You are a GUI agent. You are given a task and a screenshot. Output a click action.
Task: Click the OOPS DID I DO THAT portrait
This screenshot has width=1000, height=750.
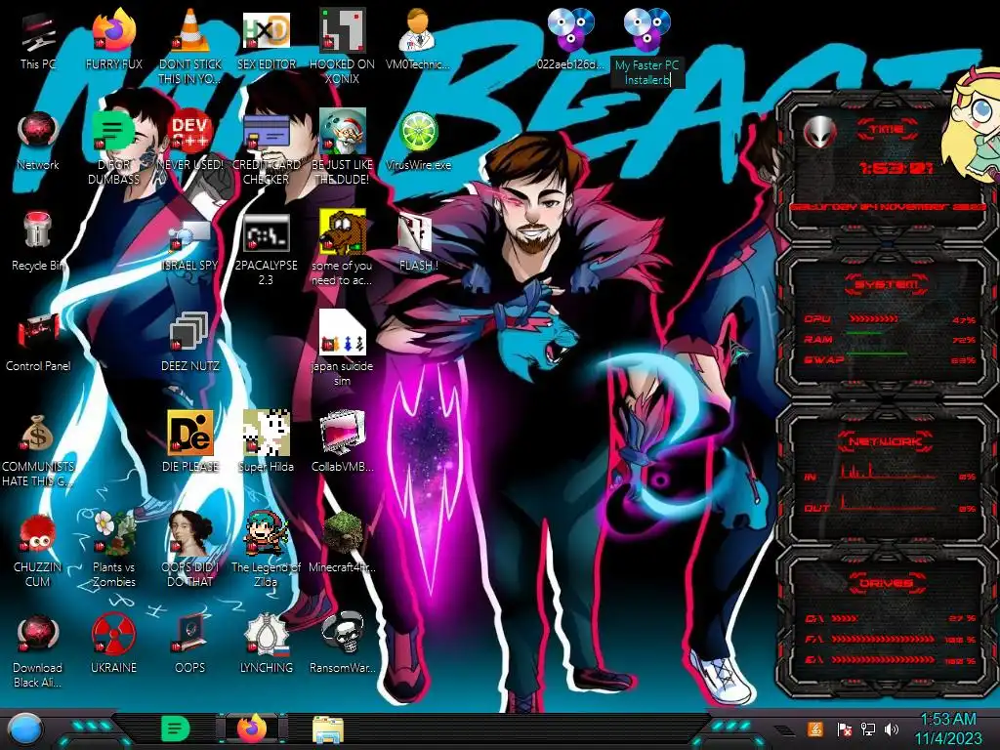pyautogui.click(x=190, y=550)
